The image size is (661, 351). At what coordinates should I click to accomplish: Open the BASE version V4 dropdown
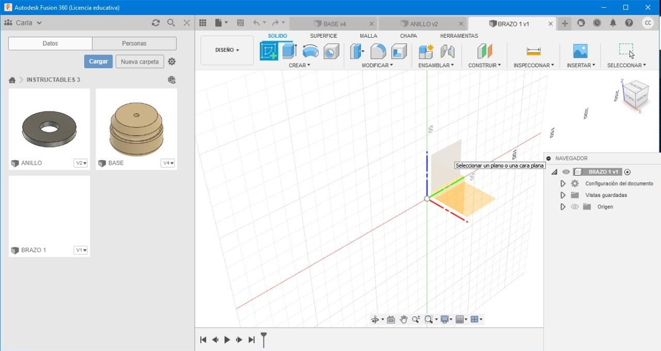click(168, 163)
